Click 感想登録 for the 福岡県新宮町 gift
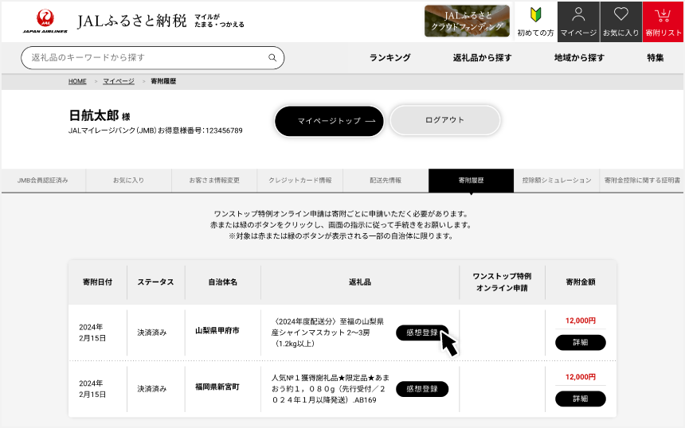The width and height of the screenshot is (685, 428). [422, 389]
